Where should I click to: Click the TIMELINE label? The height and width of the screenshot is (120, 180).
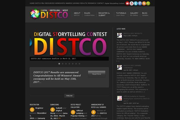[69, 96]
